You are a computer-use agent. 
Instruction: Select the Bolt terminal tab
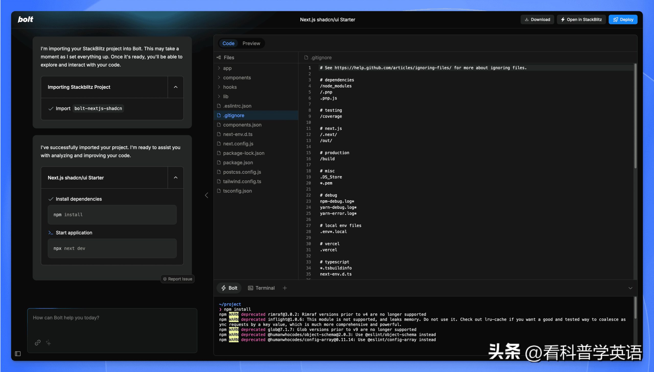[x=229, y=288]
